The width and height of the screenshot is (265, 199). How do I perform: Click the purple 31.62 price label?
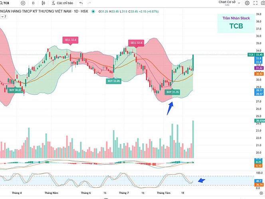(259, 68)
